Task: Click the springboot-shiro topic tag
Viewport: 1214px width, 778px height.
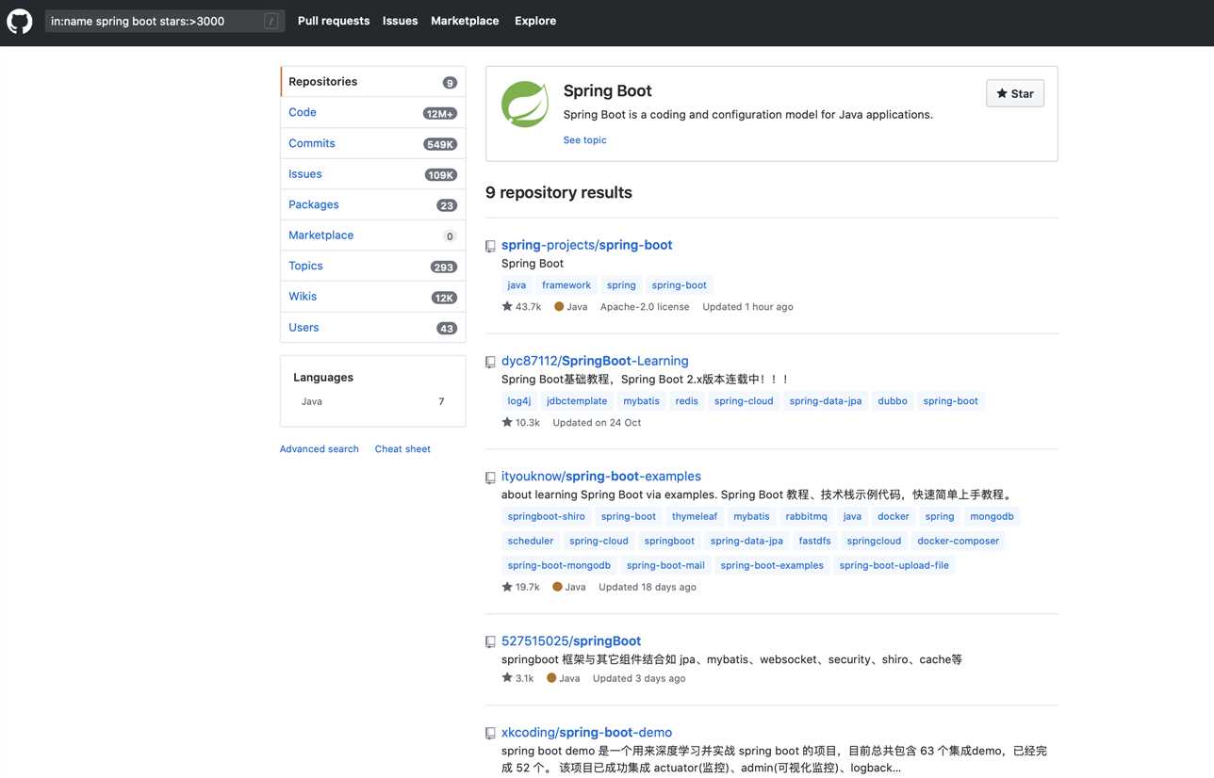Action: (x=547, y=517)
